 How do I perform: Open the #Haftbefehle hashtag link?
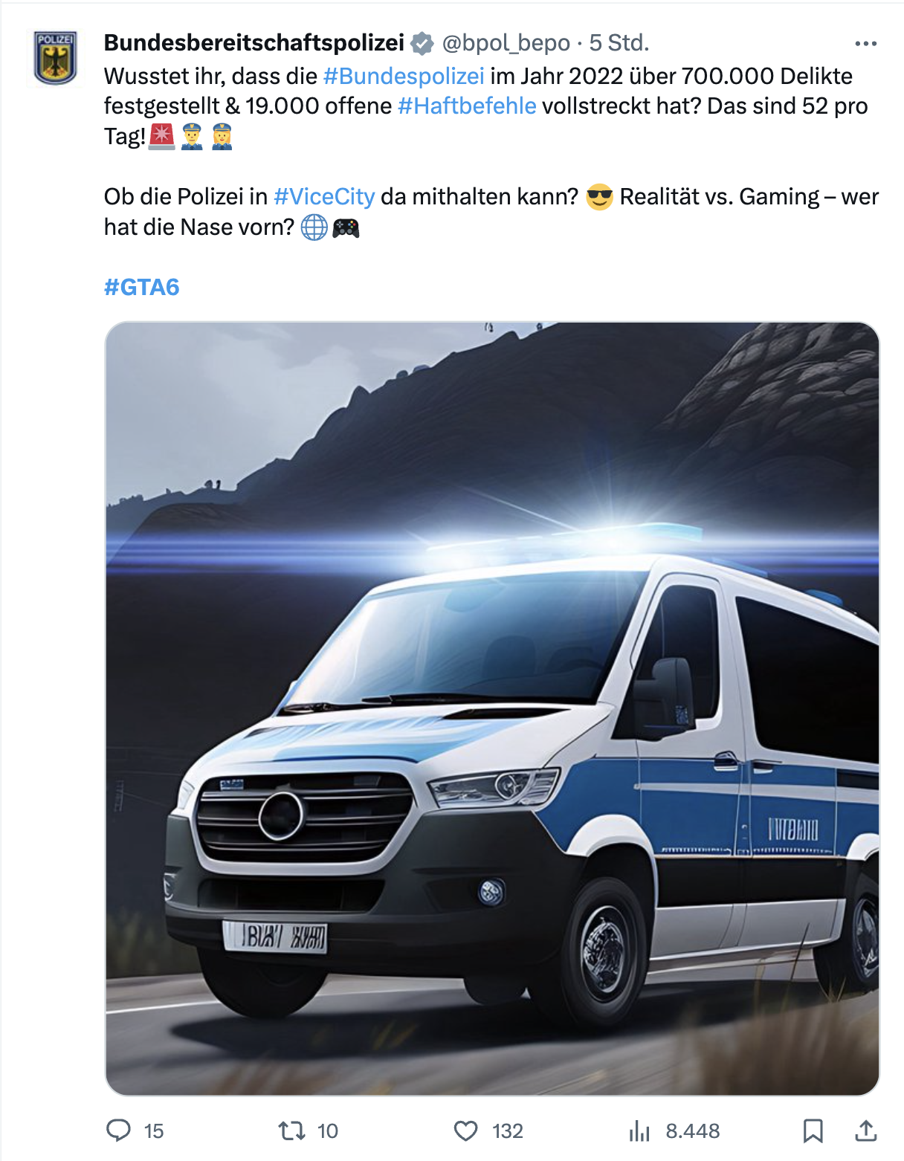pos(467,106)
